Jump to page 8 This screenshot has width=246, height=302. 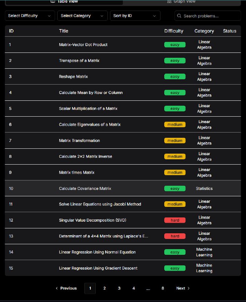pos(163,288)
